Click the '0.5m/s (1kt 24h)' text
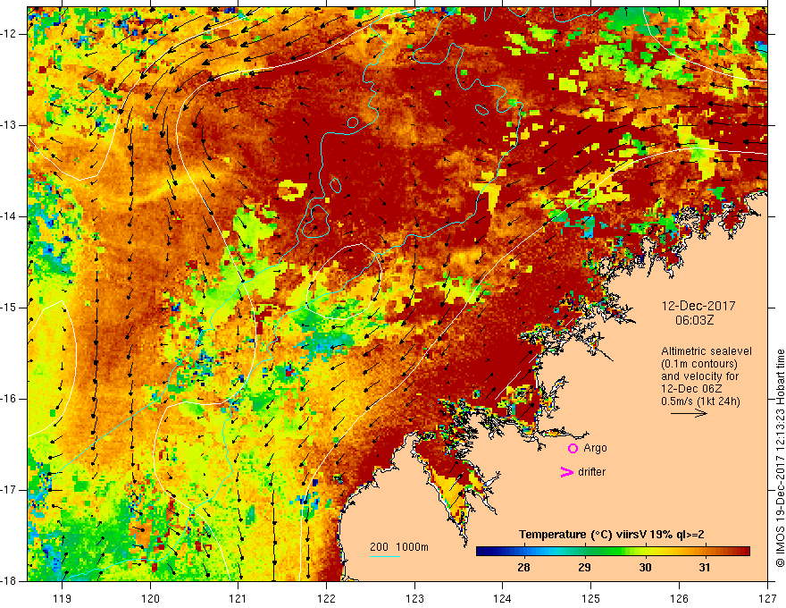This screenshot has width=786, height=608. [700, 401]
